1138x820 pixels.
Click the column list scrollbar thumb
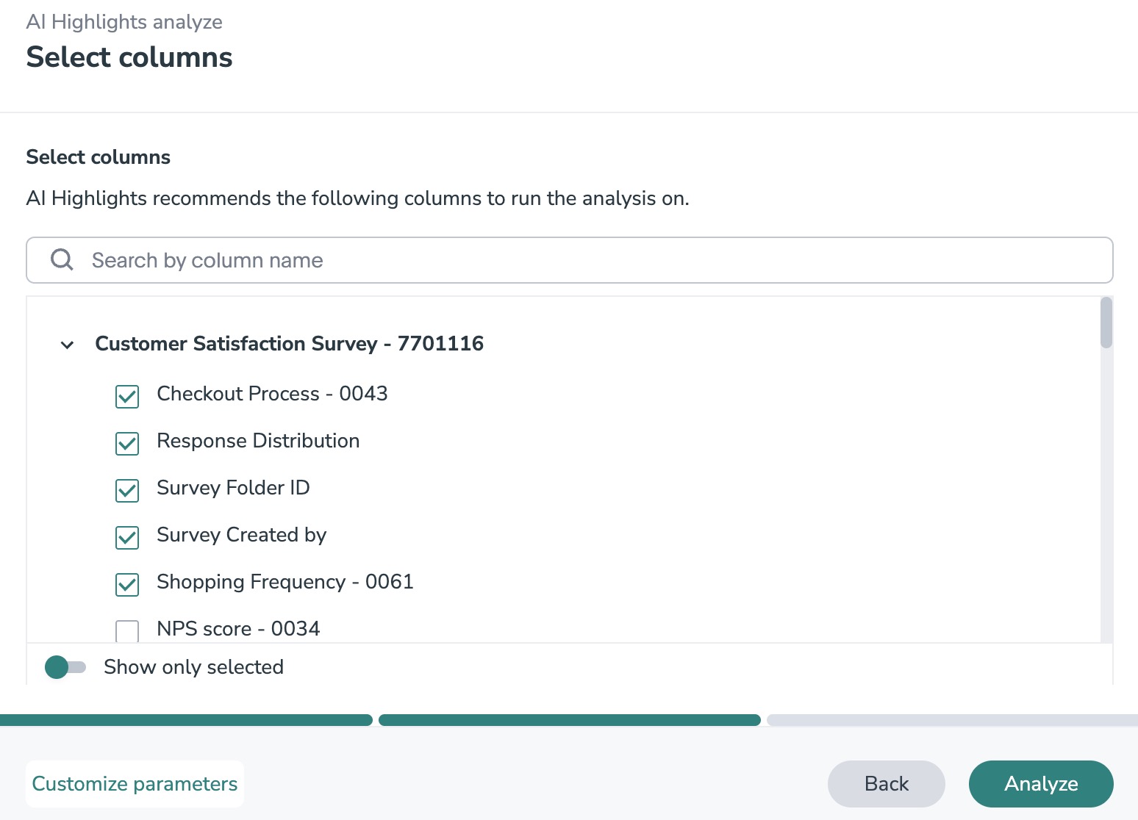pyautogui.click(x=1106, y=323)
